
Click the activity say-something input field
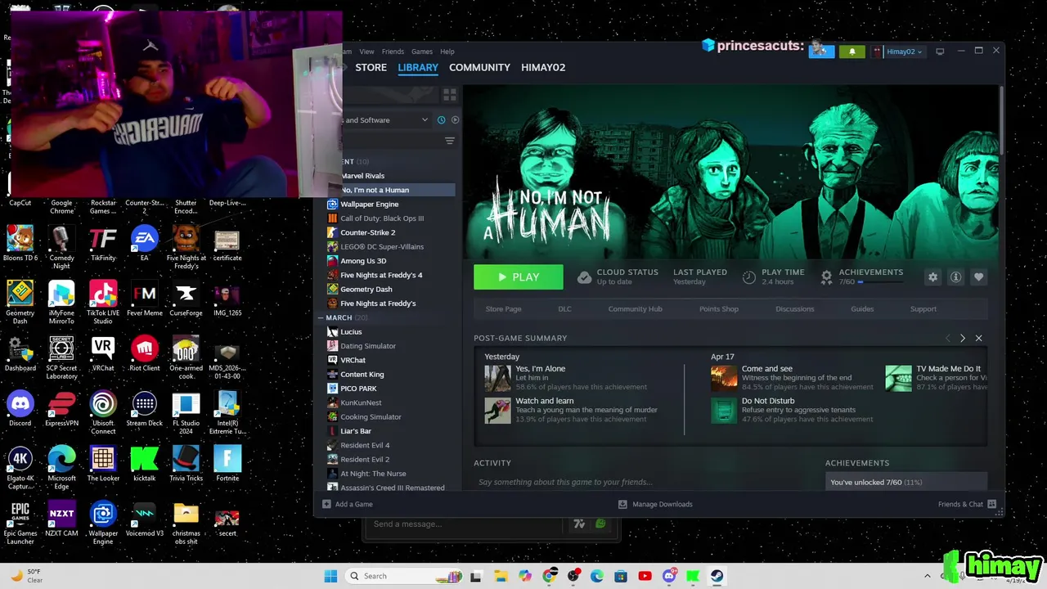point(642,482)
